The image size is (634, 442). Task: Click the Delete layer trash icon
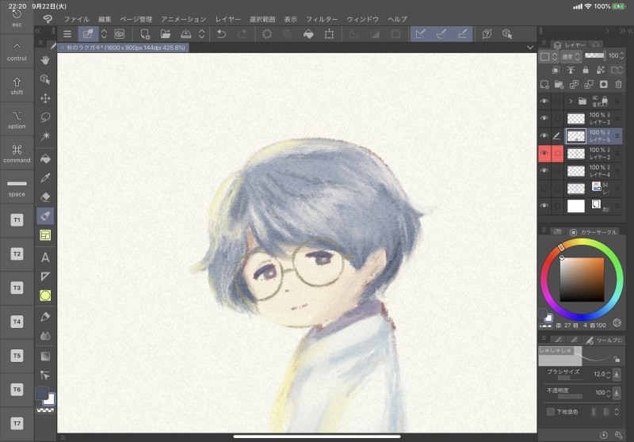[x=618, y=85]
